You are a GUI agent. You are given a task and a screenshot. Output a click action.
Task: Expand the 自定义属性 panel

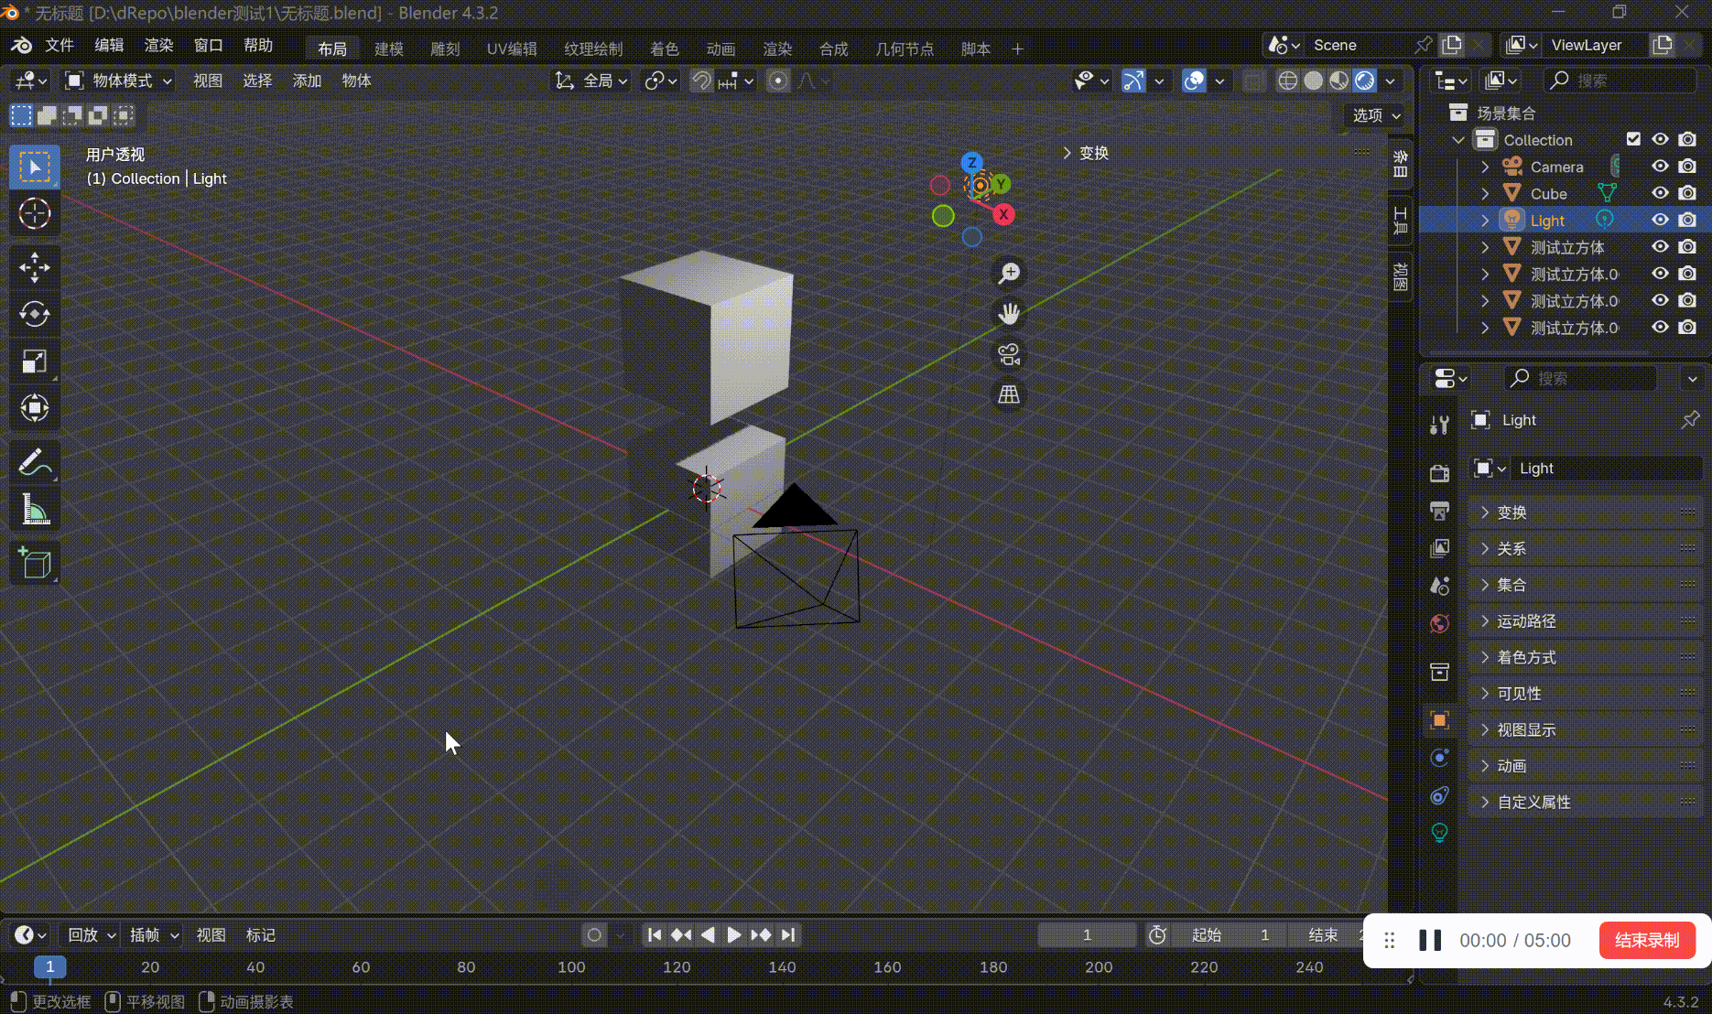(1586, 803)
